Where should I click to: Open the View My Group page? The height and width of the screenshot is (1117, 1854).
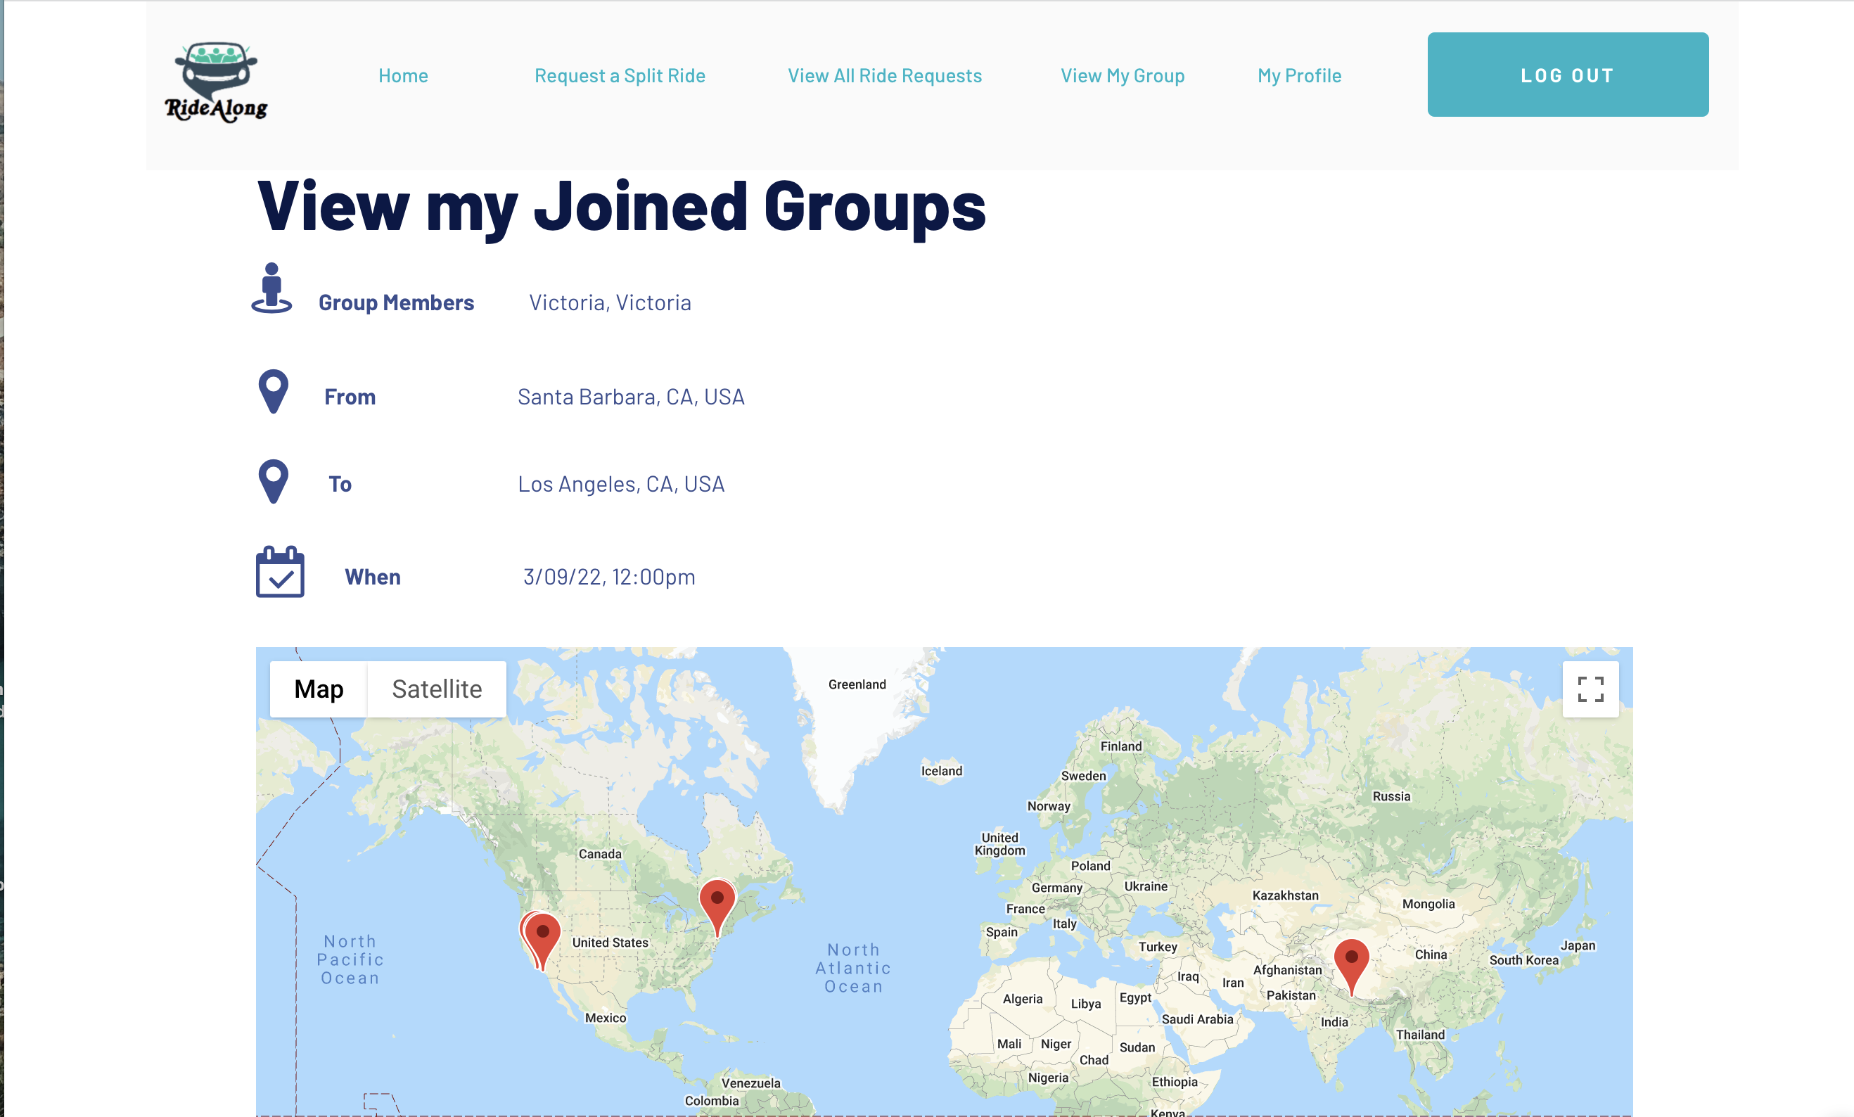click(x=1122, y=75)
